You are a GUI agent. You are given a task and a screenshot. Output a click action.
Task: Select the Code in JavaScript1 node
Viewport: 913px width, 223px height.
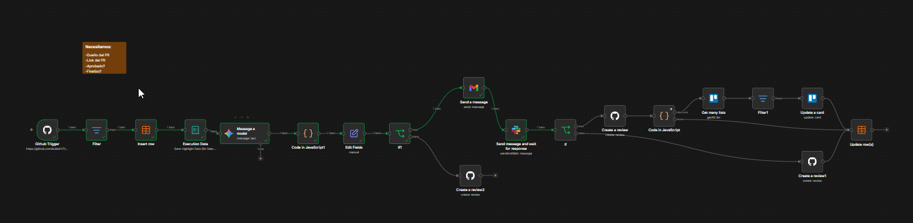(x=308, y=133)
